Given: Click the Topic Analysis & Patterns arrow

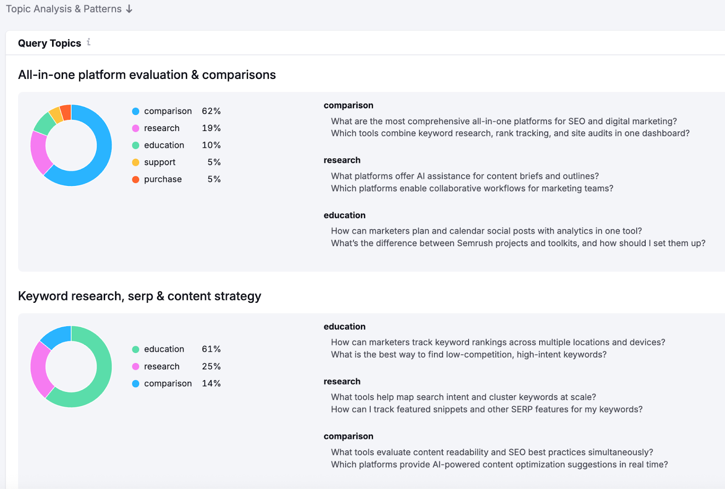Looking at the screenshot, I should click(x=129, y=9).
